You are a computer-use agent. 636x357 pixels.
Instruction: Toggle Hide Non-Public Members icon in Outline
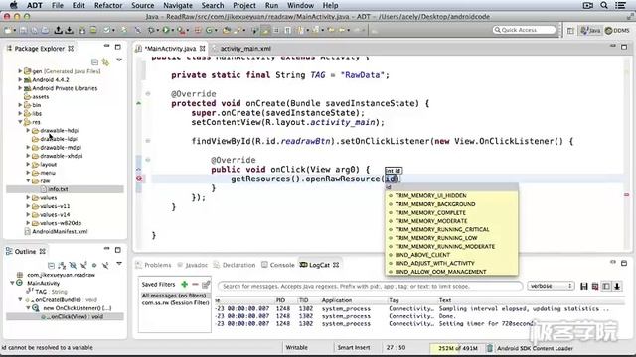[x=94, y=266]
